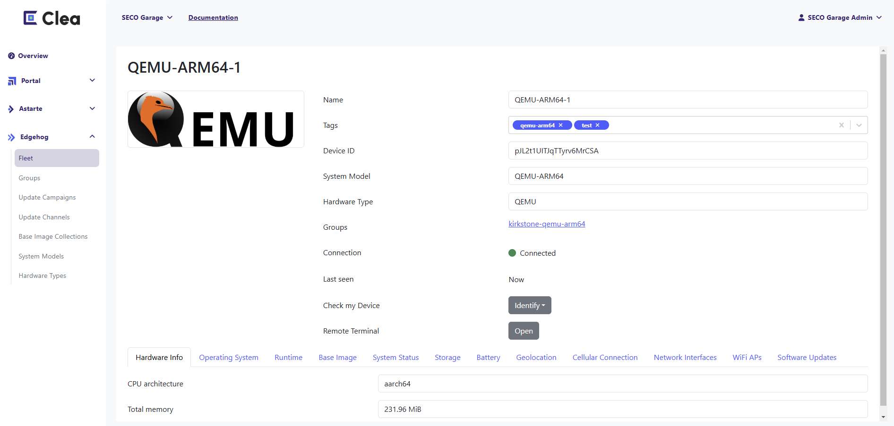The height and width of the screenshot is (426, 894).
Task: Select Update Campaigns in the sidebar
Action: (x=47, y=197)
